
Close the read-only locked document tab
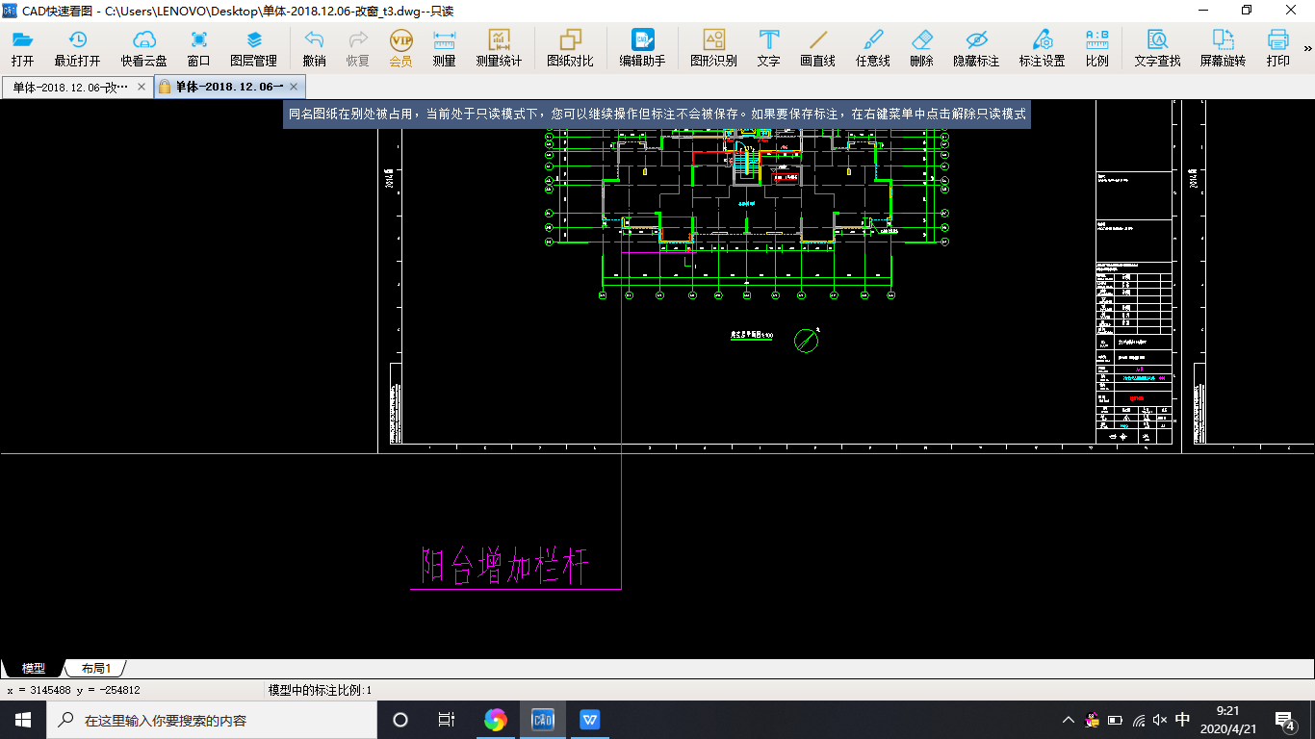click(295, 87)
